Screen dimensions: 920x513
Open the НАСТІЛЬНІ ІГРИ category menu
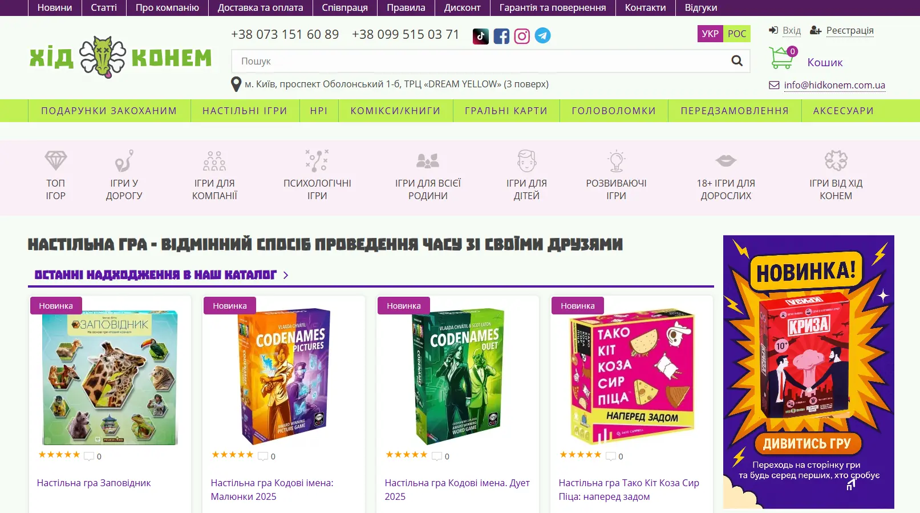[245, 111]
